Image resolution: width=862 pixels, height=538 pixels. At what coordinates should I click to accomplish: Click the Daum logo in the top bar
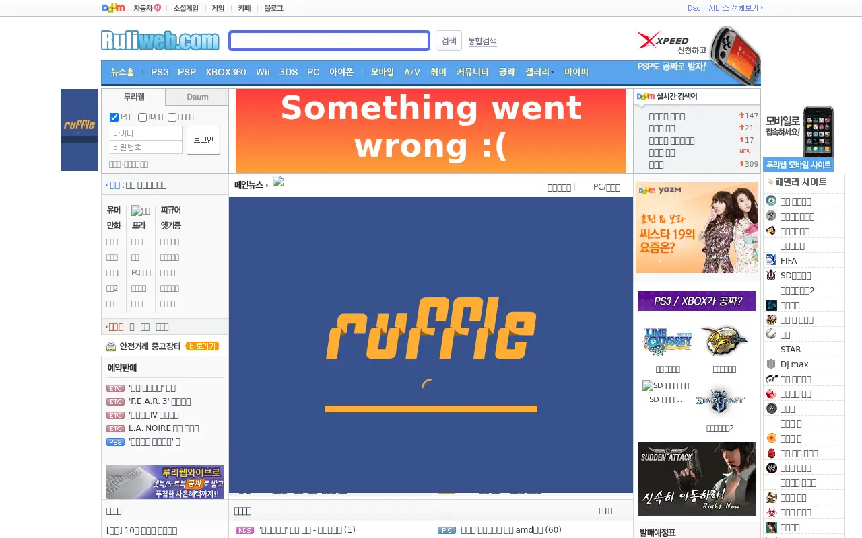point(113,8)
